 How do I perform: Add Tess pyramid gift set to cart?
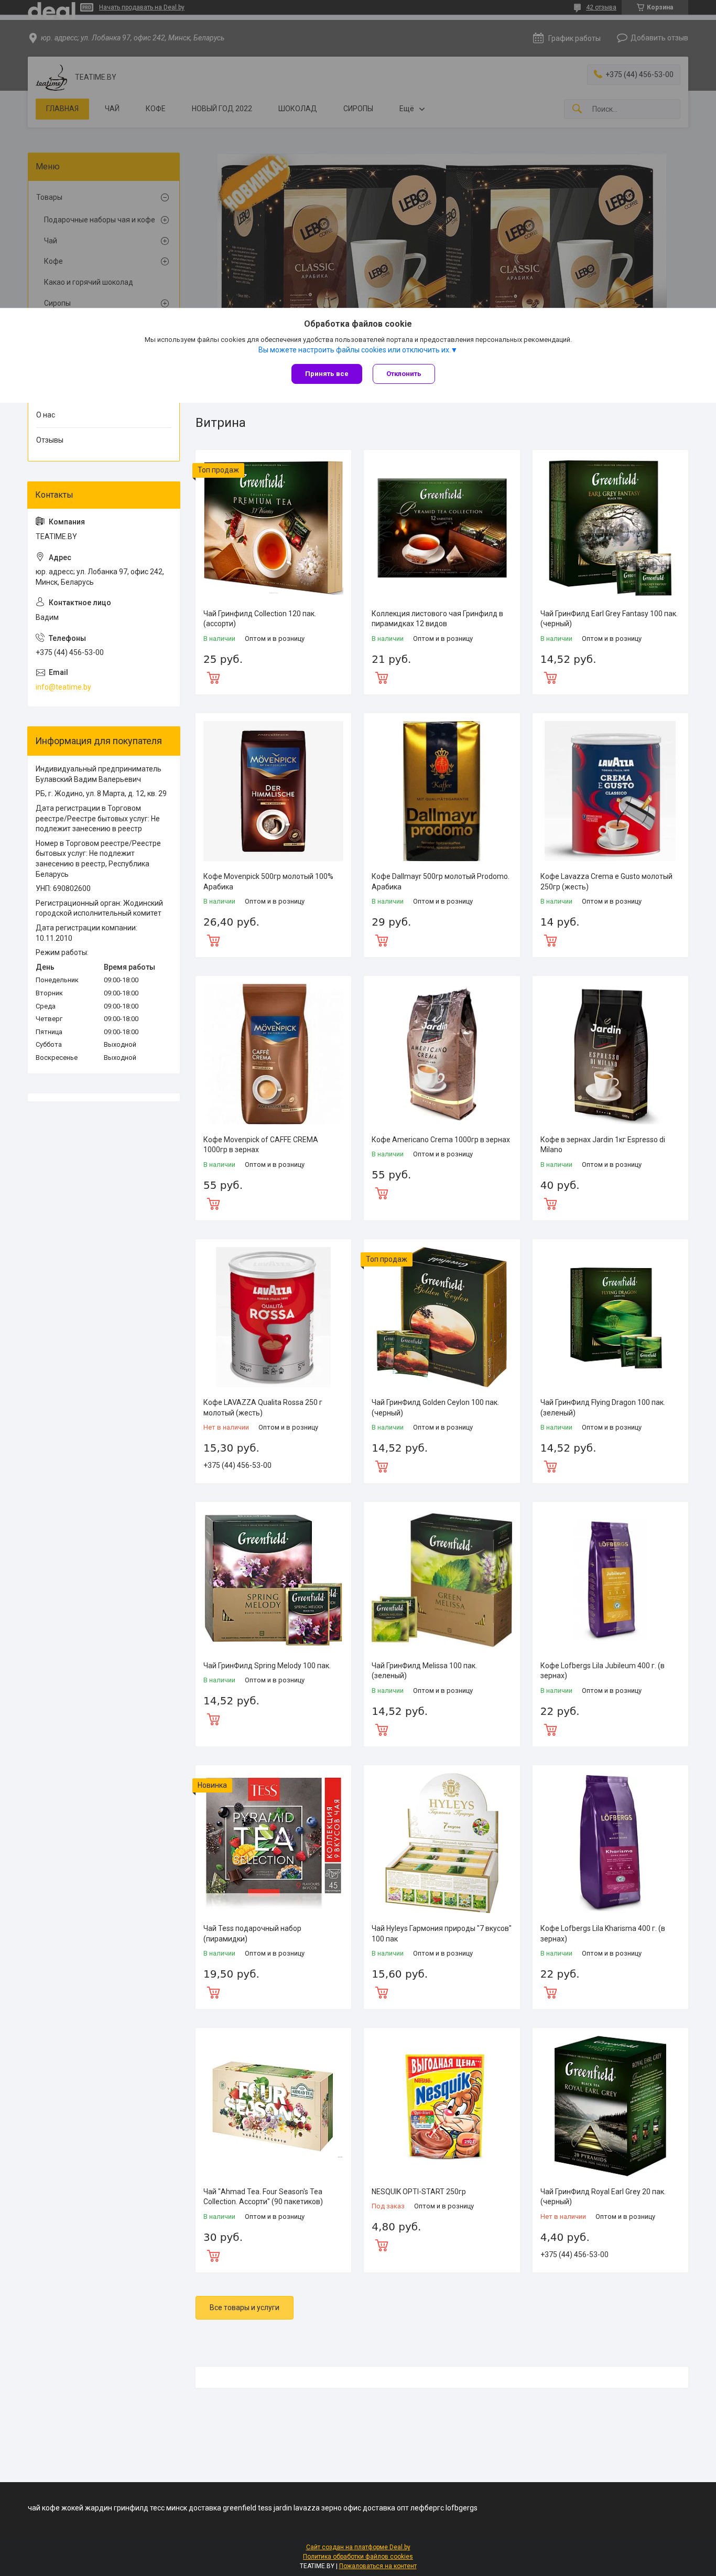pos(213,1993)
